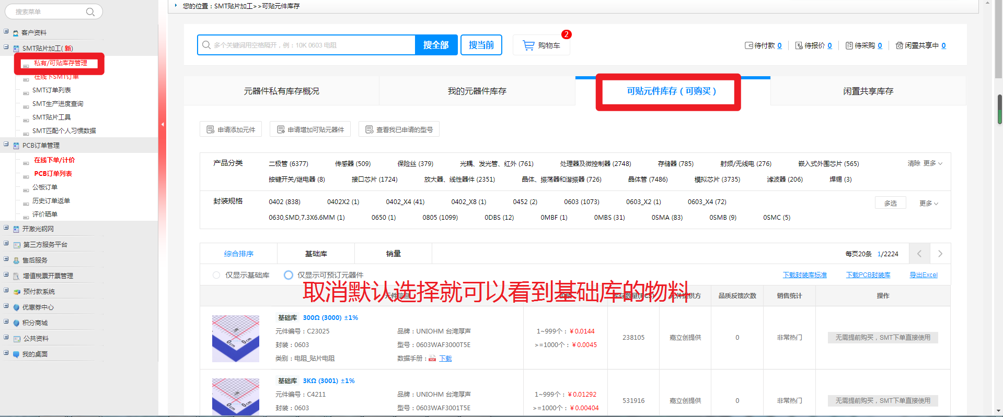Screen dimensions: 1003x417
Task: Expand more package sizes with 更多
Action: (x=928, y=203)
